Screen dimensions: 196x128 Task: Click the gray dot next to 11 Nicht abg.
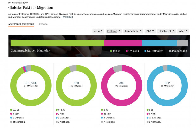[x=11, y=122]
